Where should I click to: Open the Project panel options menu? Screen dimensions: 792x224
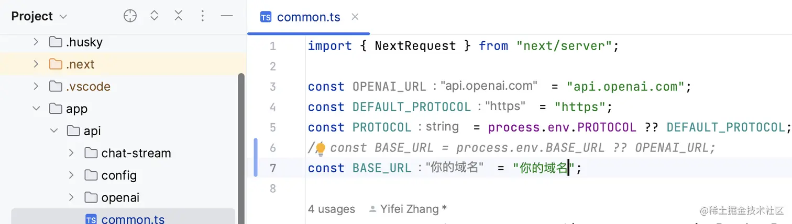203,16
